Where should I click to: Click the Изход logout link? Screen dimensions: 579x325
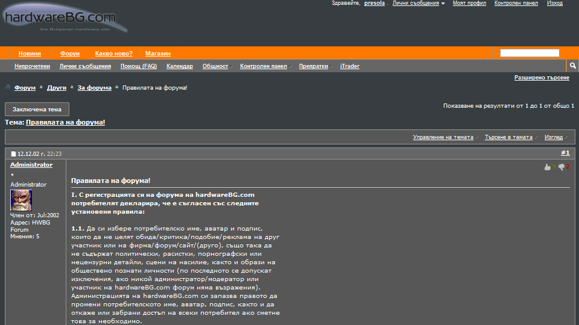pyautogui.click(x=555, y=4)
